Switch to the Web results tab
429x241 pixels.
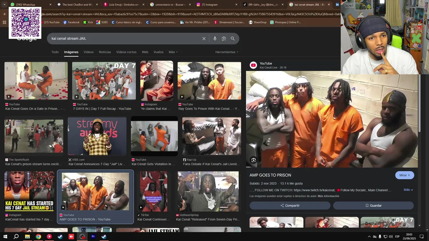click(145, 52)
